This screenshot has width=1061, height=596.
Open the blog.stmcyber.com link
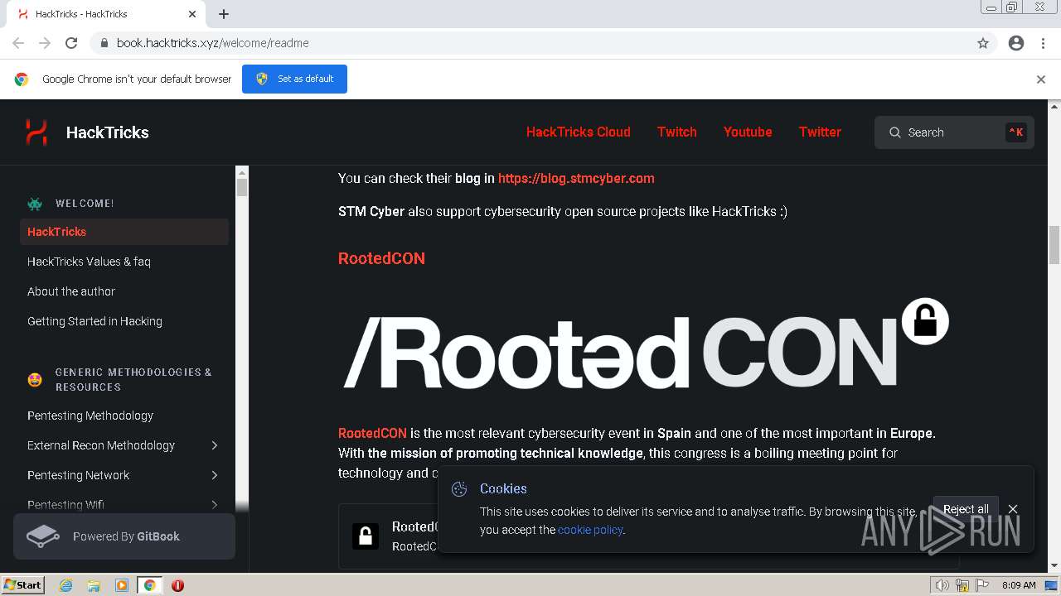pos(576,178)
